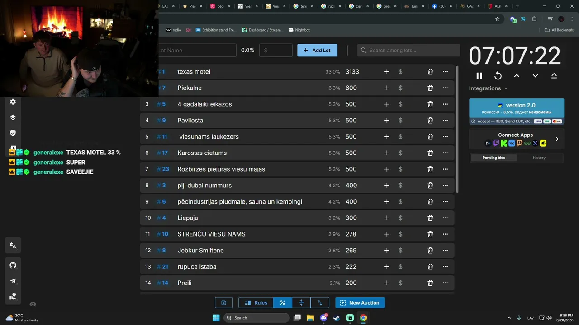579x325 pixels.
Task: Delete the Pavilosta lot
Action: click(x=430, y=121)
